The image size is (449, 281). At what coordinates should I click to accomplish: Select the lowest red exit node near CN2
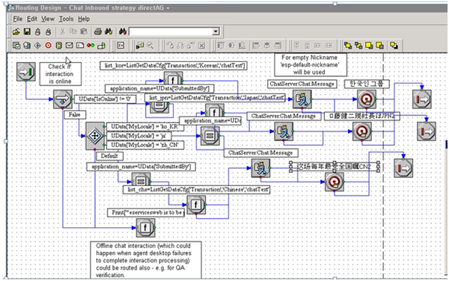pyautogui.click(x=403, y=168)
